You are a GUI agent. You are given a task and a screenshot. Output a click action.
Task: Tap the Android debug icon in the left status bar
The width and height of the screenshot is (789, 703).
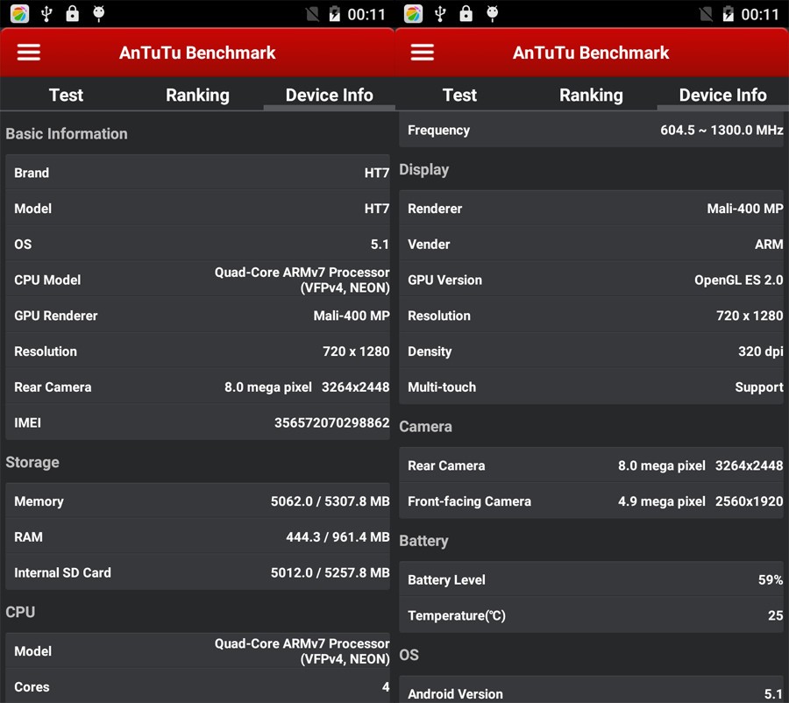99,13
